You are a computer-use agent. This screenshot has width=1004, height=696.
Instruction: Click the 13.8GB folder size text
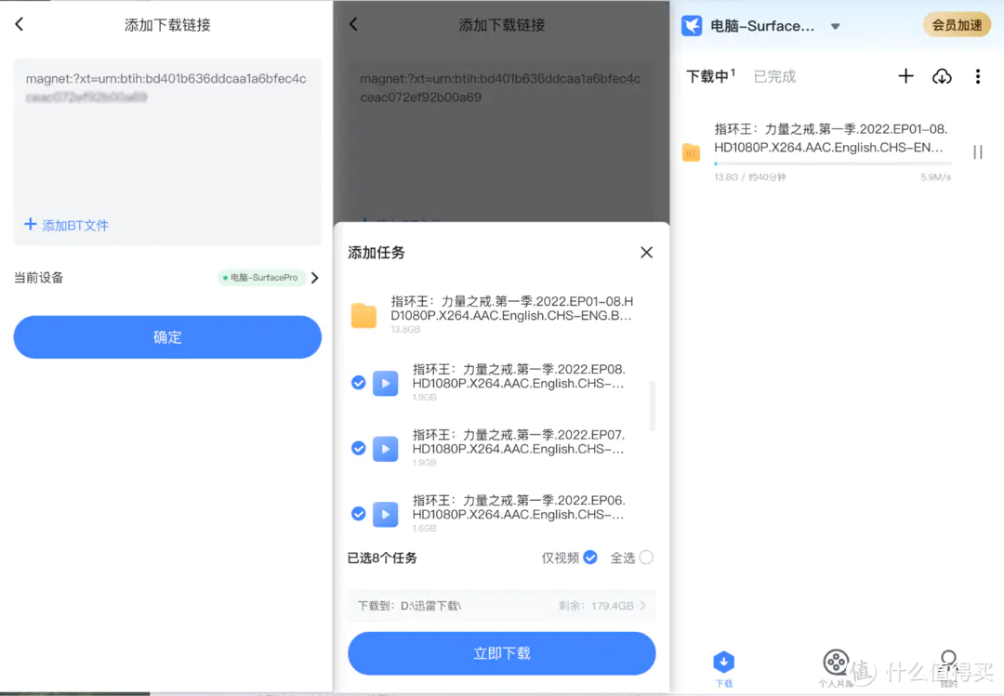(x=405, y=329)
